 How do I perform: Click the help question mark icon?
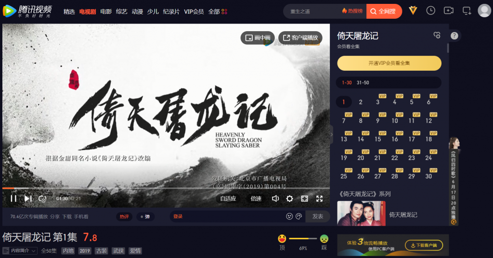(454, 36)
